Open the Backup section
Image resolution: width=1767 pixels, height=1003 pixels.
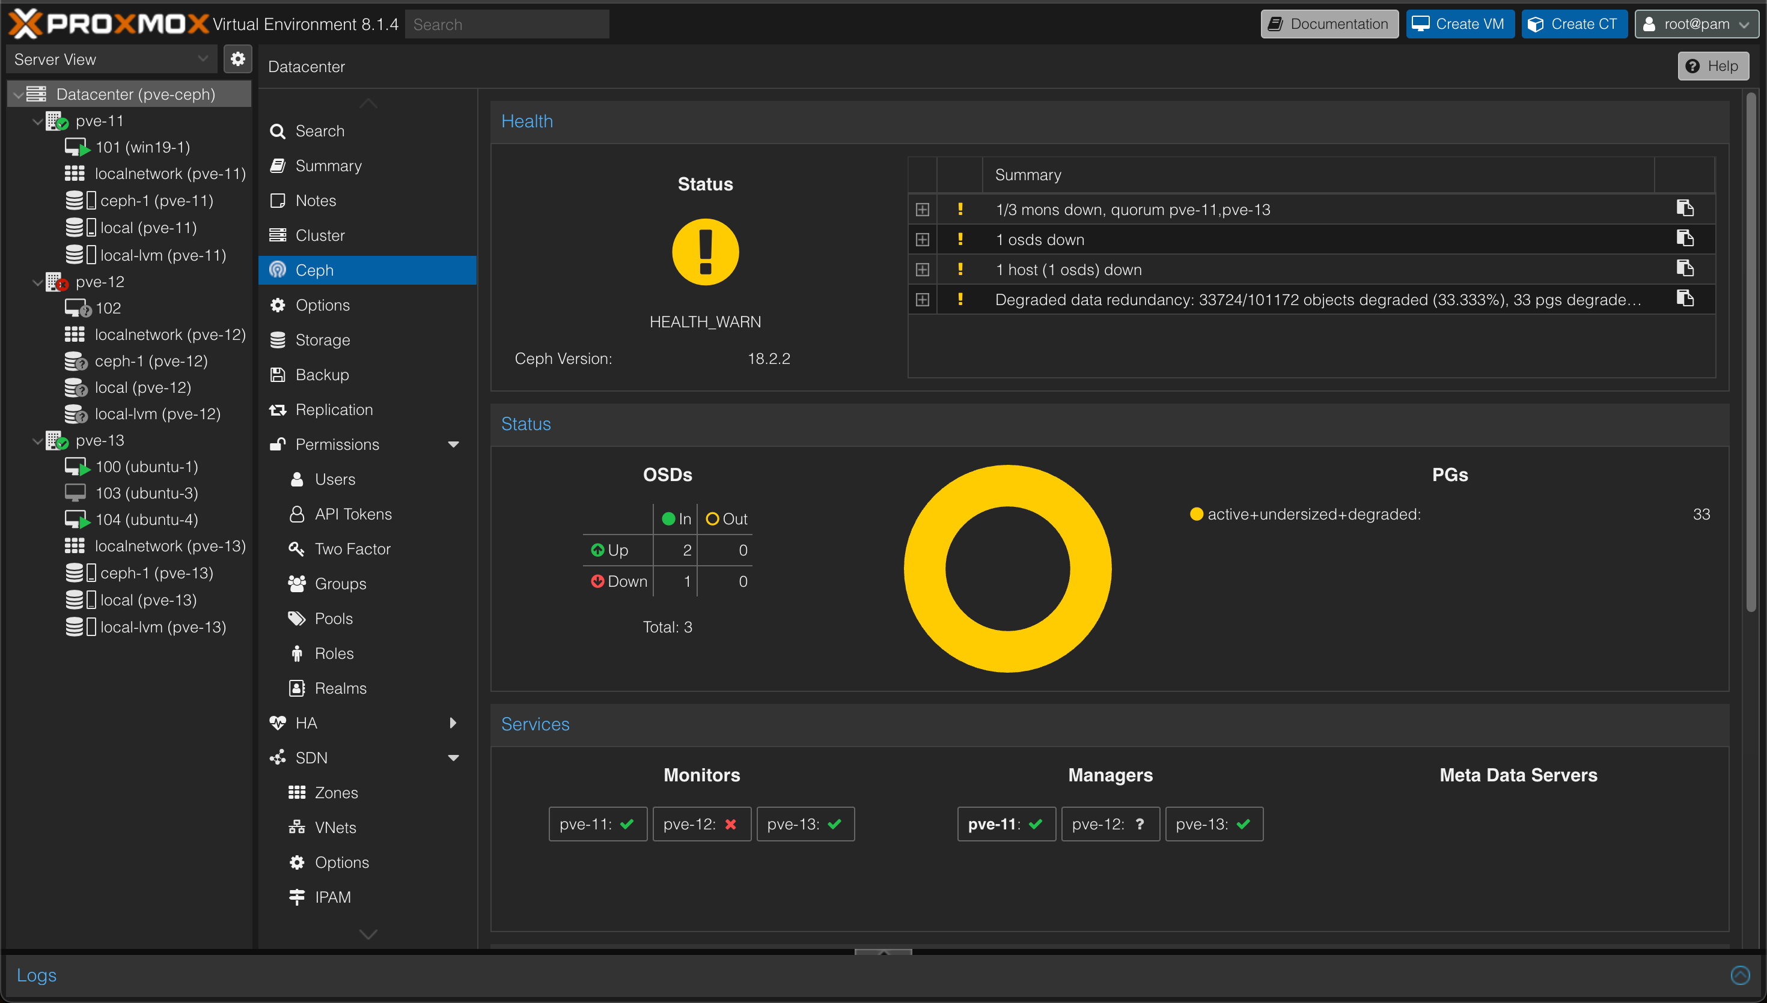pyautogui.click(x=367, y=375)
